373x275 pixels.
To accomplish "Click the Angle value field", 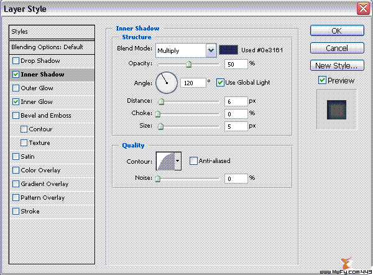I will [x=193, y=83].
